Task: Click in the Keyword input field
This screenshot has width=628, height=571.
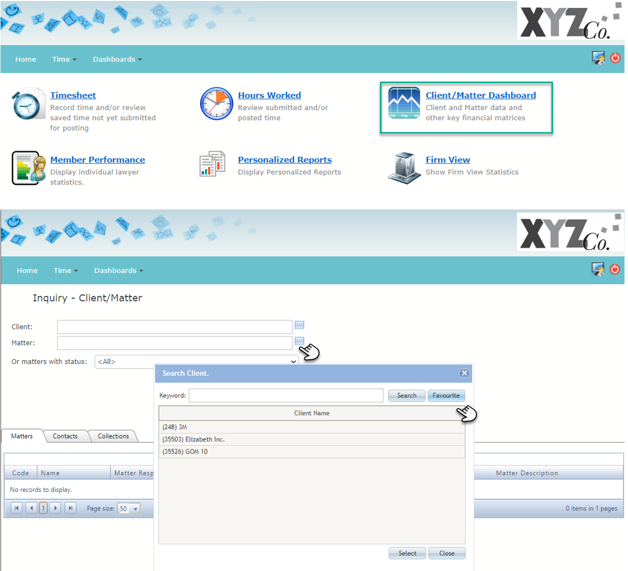Action: (286, 395)
